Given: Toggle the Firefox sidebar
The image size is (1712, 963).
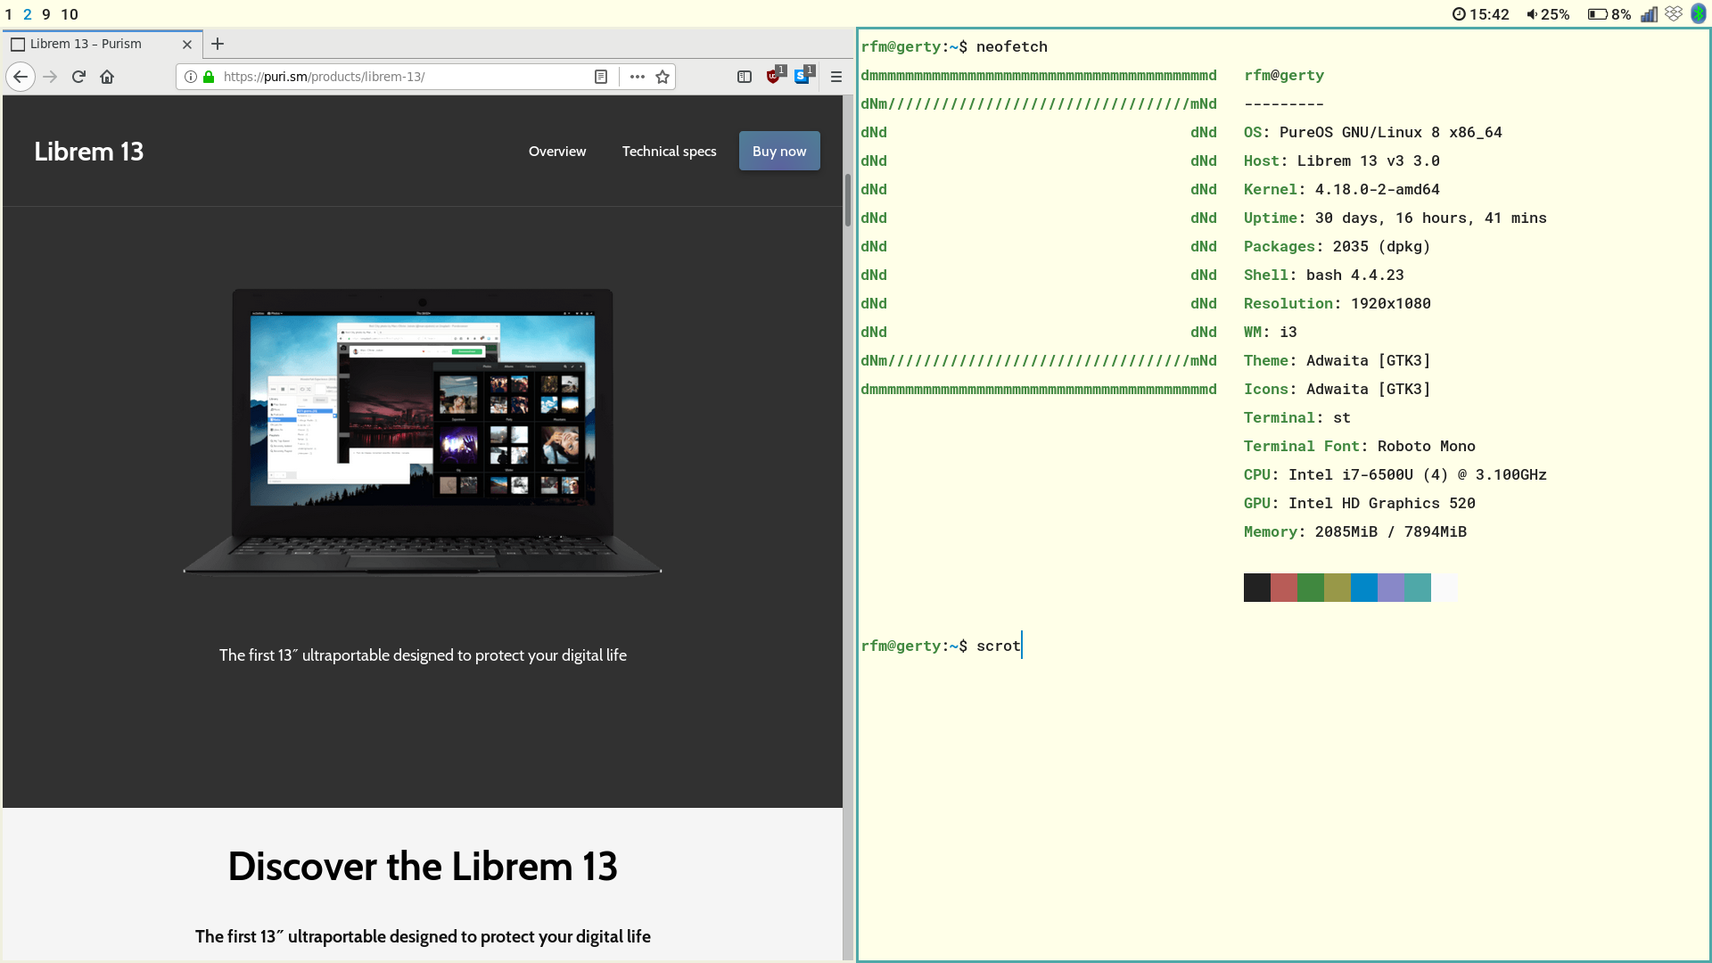Looking at the screenshot, I should tap(745, 77).
